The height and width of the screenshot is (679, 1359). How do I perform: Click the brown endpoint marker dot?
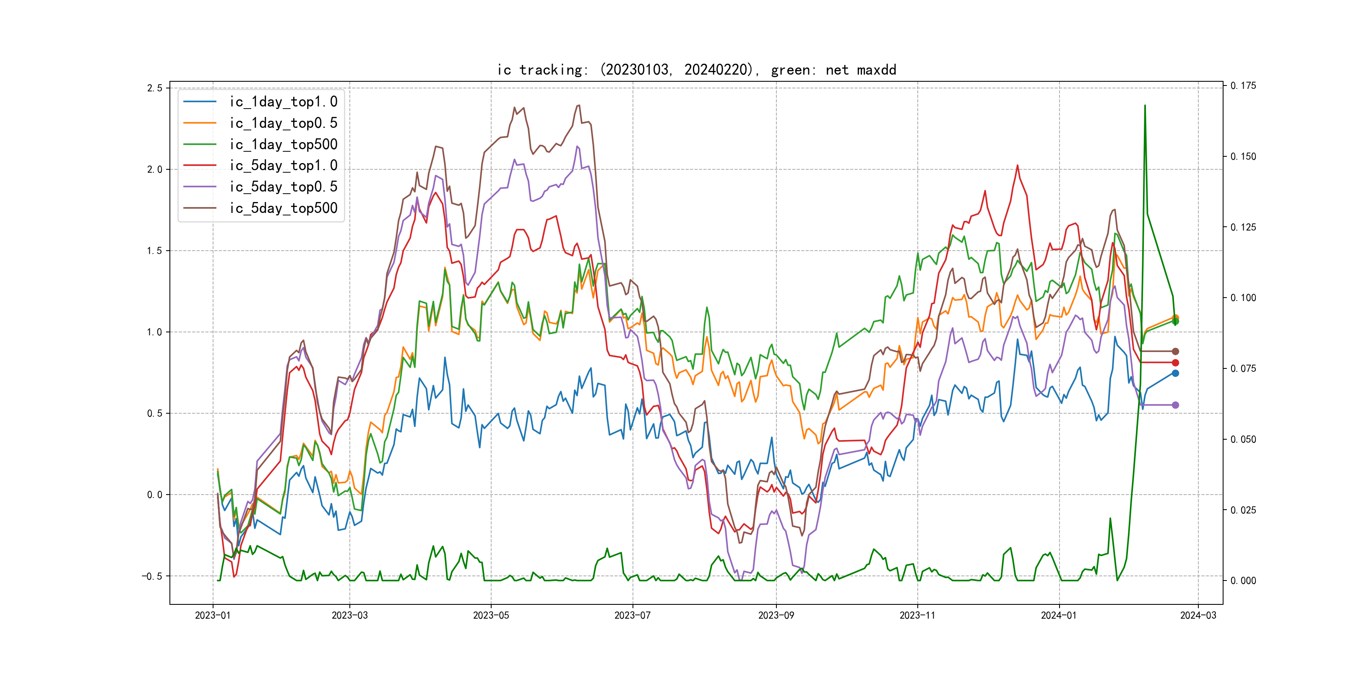tap(1175, 351)
